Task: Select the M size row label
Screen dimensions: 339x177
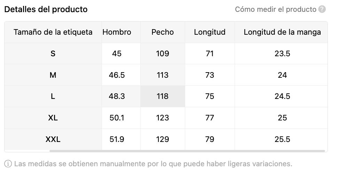Action: point(53,75)
